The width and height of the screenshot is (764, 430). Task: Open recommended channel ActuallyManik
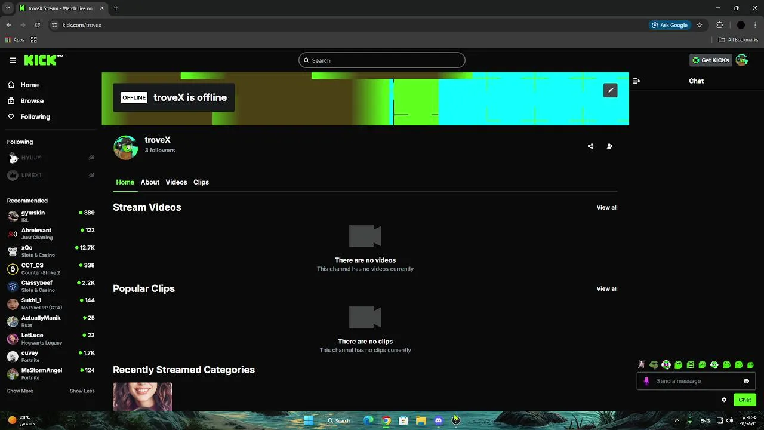point(51,321)
